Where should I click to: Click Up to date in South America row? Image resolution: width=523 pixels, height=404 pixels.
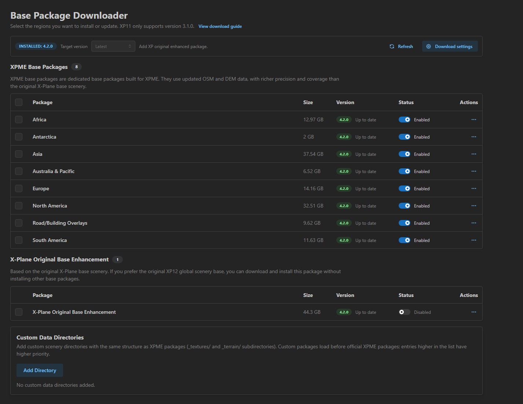pyautogui.click(x=366, y=240)
